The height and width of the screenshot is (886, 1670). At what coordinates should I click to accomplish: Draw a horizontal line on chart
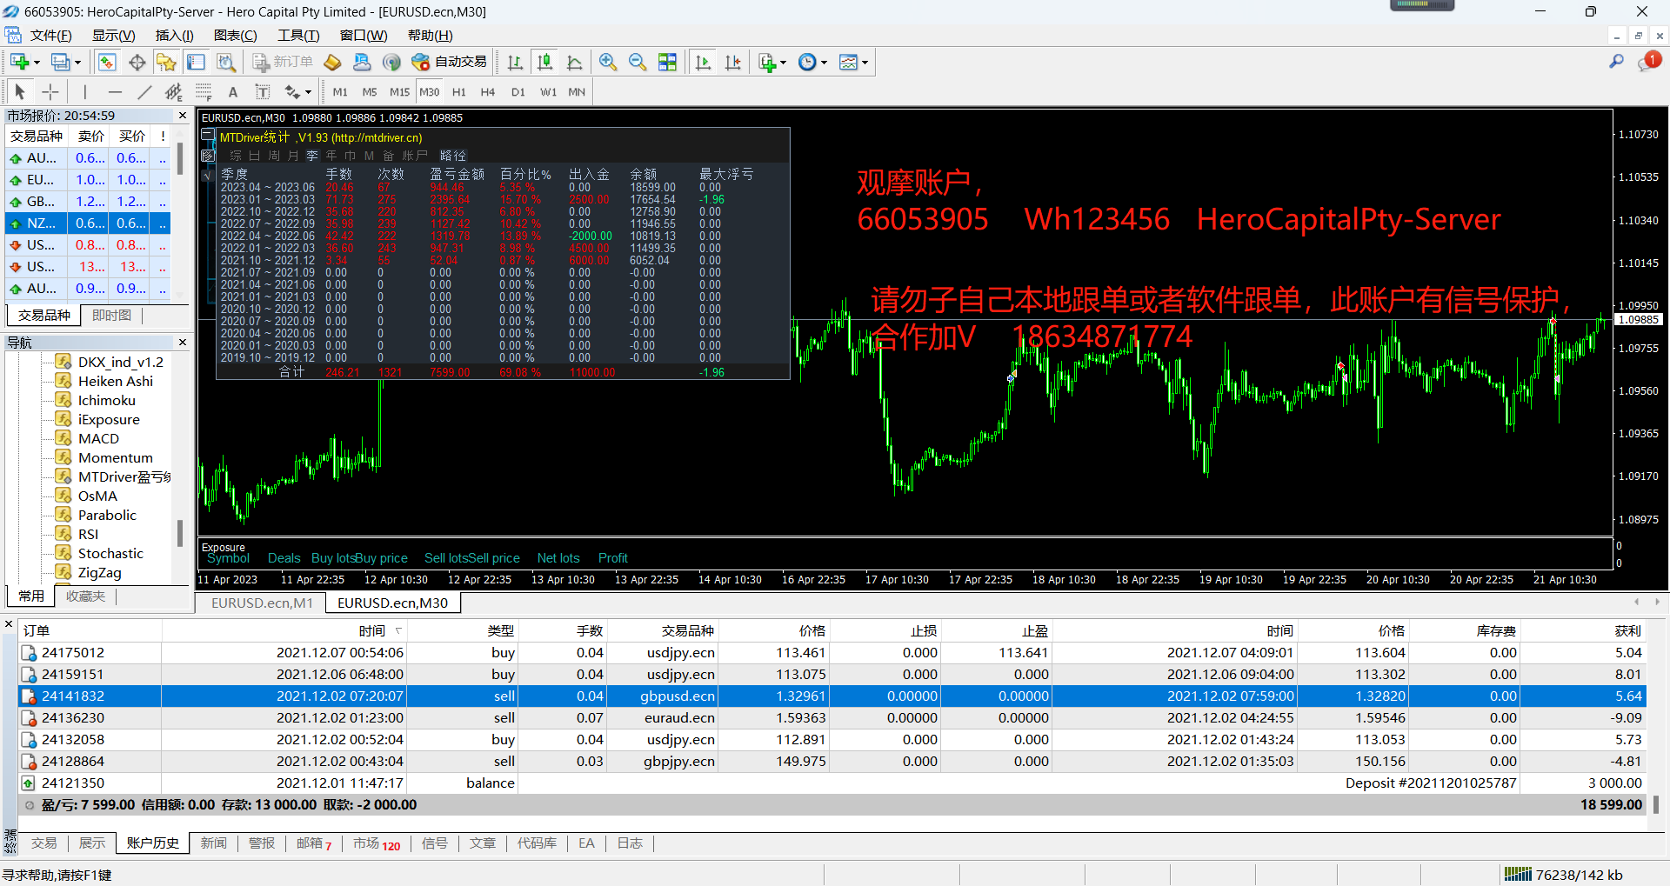click(115, 92)
